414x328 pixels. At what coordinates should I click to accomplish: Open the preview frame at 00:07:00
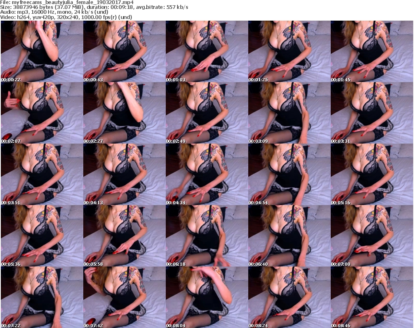[x=372, y=236]
